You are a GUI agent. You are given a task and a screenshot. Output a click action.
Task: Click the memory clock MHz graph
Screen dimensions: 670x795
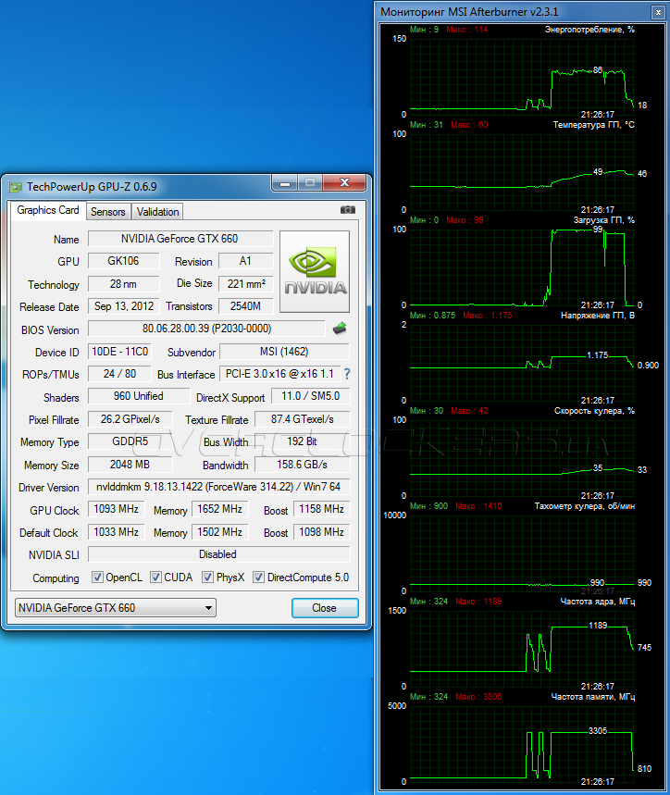coord(522,743)
